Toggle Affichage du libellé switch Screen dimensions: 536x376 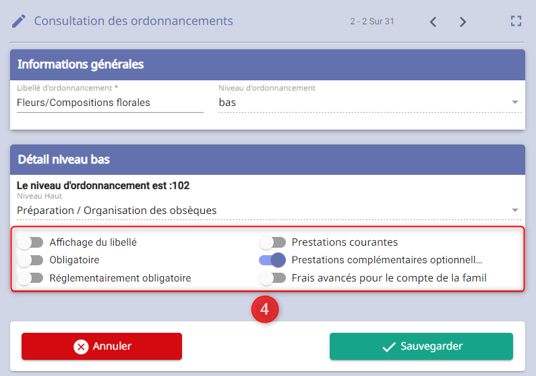30,242
